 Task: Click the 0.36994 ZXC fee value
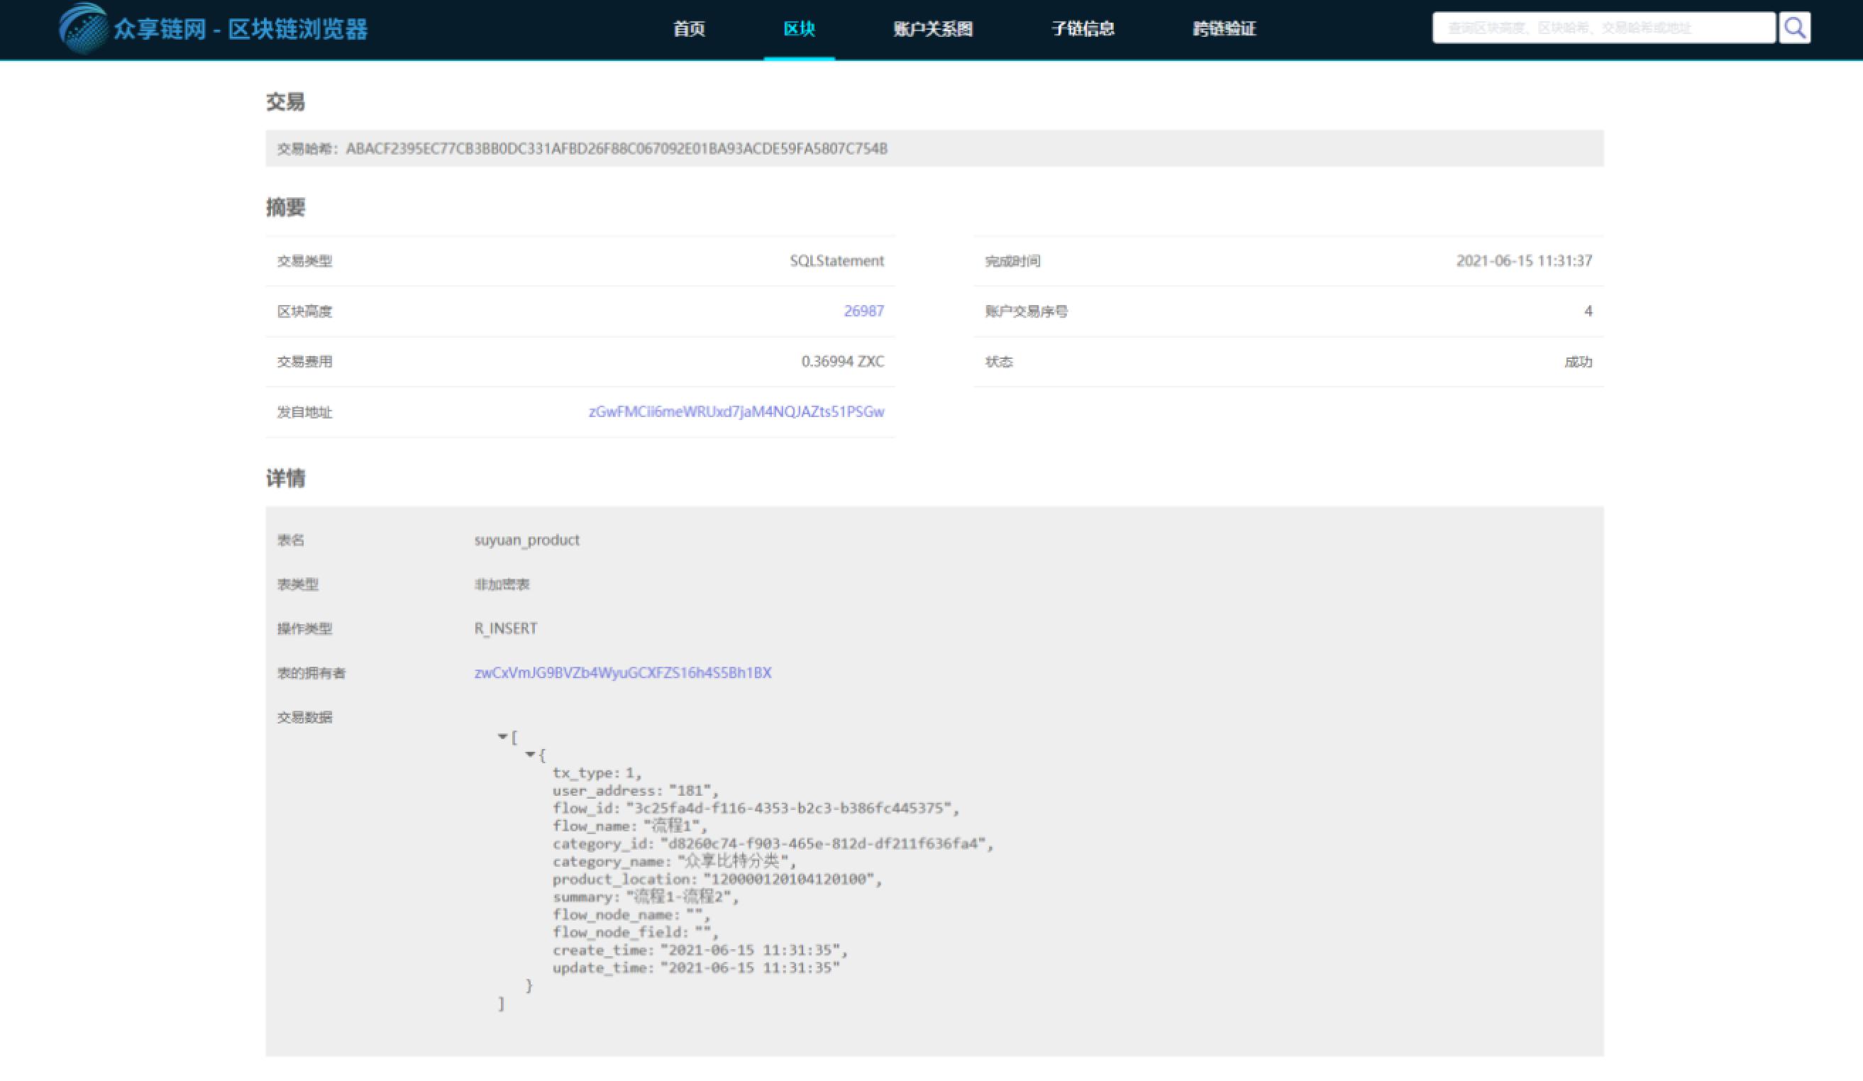843,362
